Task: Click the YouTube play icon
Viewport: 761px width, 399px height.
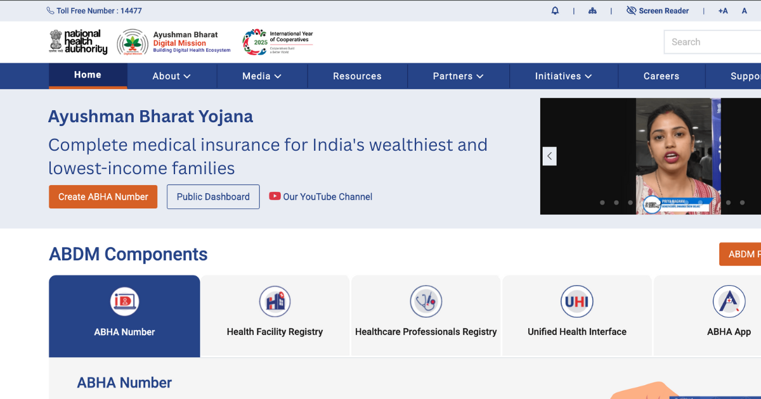Action: (x=275, y=196)
